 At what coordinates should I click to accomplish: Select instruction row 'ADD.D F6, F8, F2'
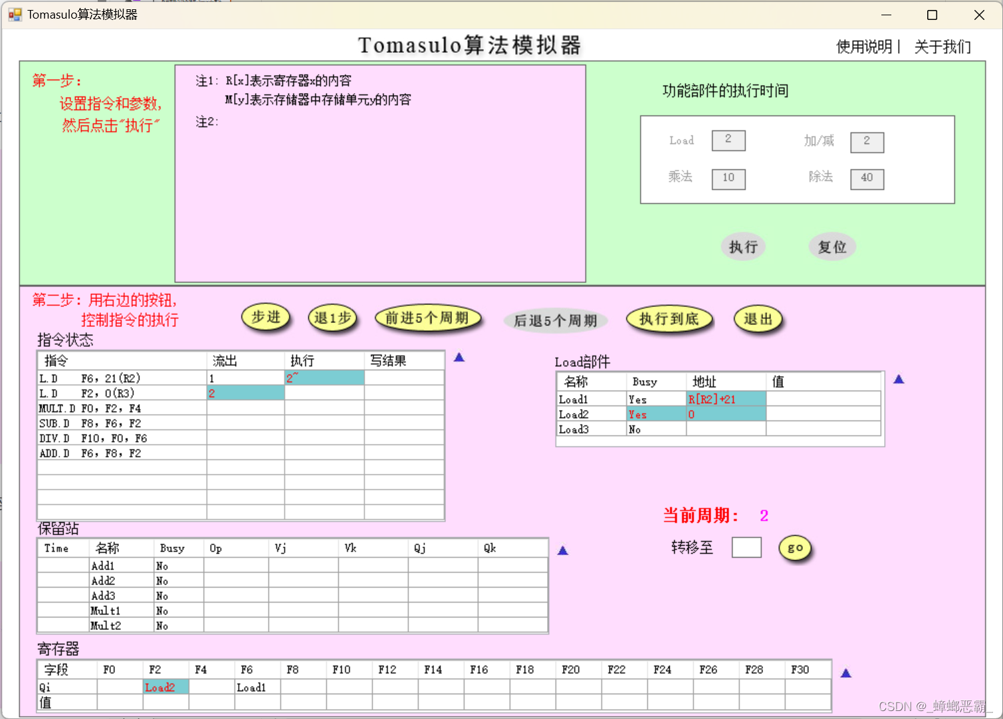click(241, 453)
